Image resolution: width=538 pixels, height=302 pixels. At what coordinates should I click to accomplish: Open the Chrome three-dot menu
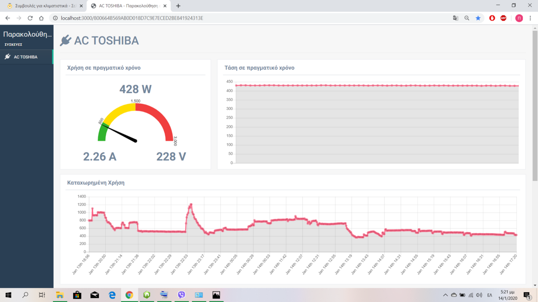point(531,18)
